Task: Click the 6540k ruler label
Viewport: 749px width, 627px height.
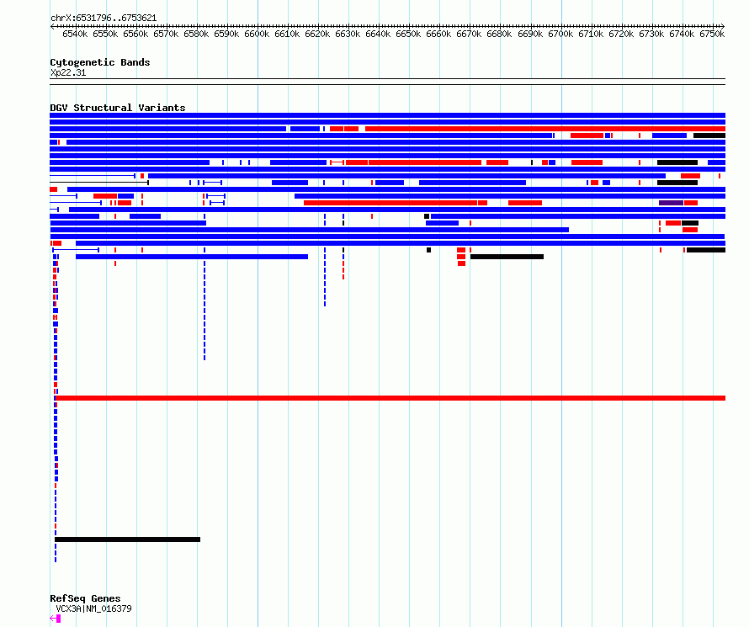Action: coord(75,35)
